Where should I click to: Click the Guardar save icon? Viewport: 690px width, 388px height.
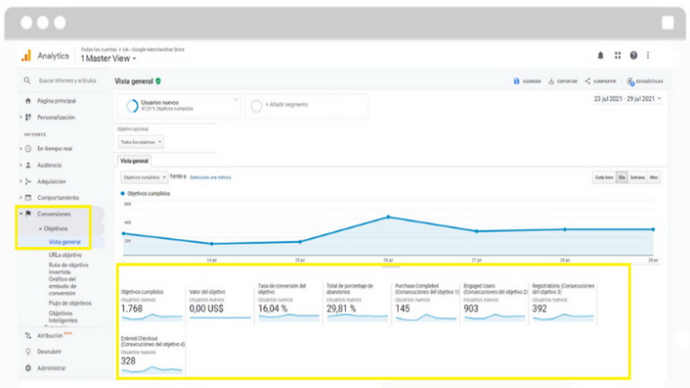(x=516, y=81)
